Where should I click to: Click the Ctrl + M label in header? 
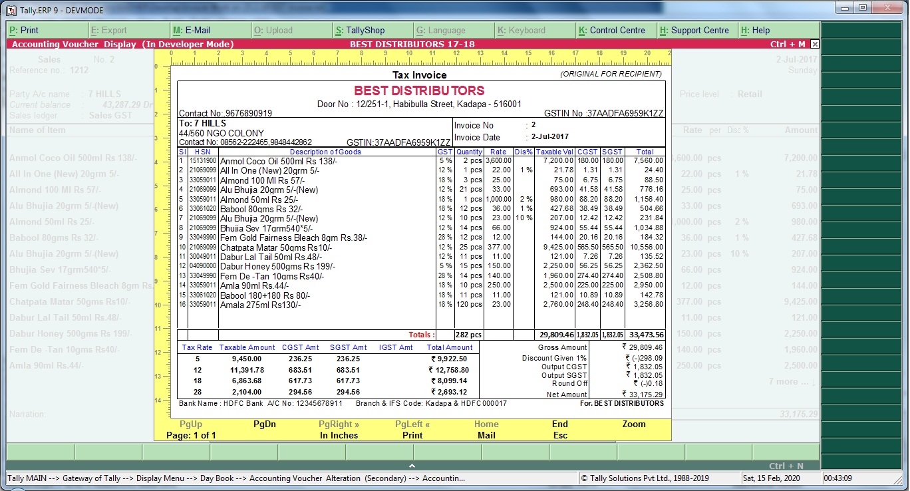788,45
